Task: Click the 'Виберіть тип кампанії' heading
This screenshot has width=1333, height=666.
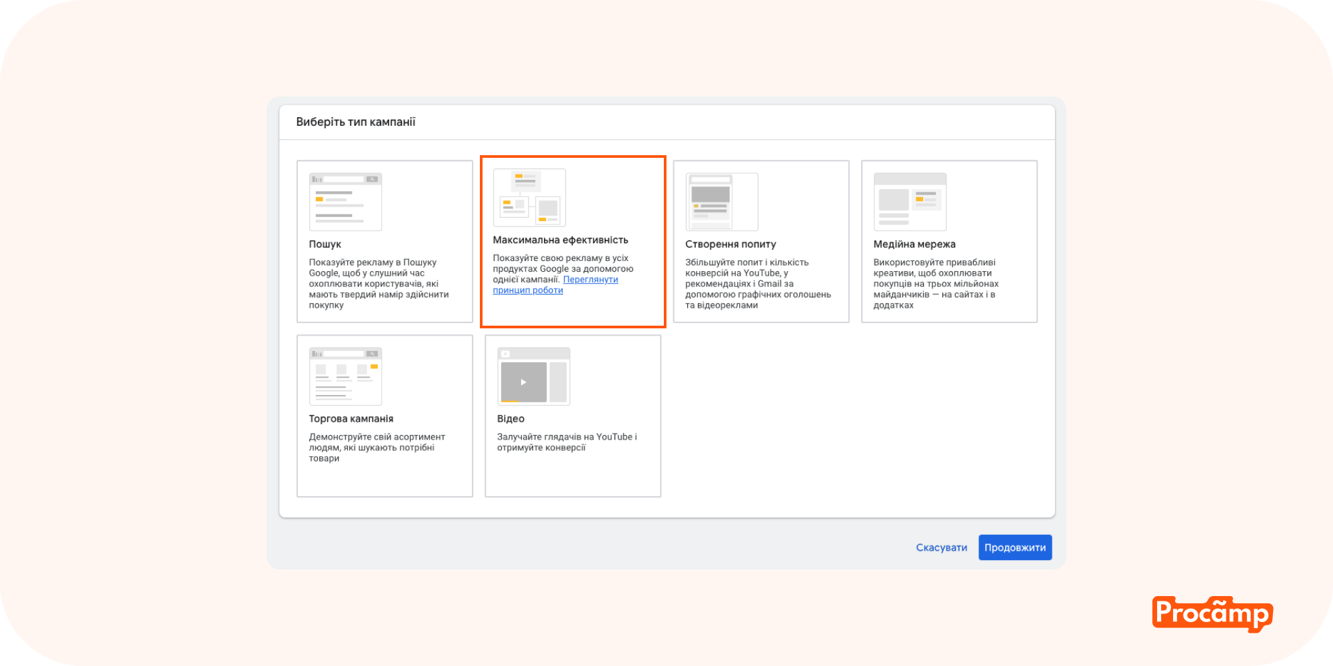Action: [355, 122]
